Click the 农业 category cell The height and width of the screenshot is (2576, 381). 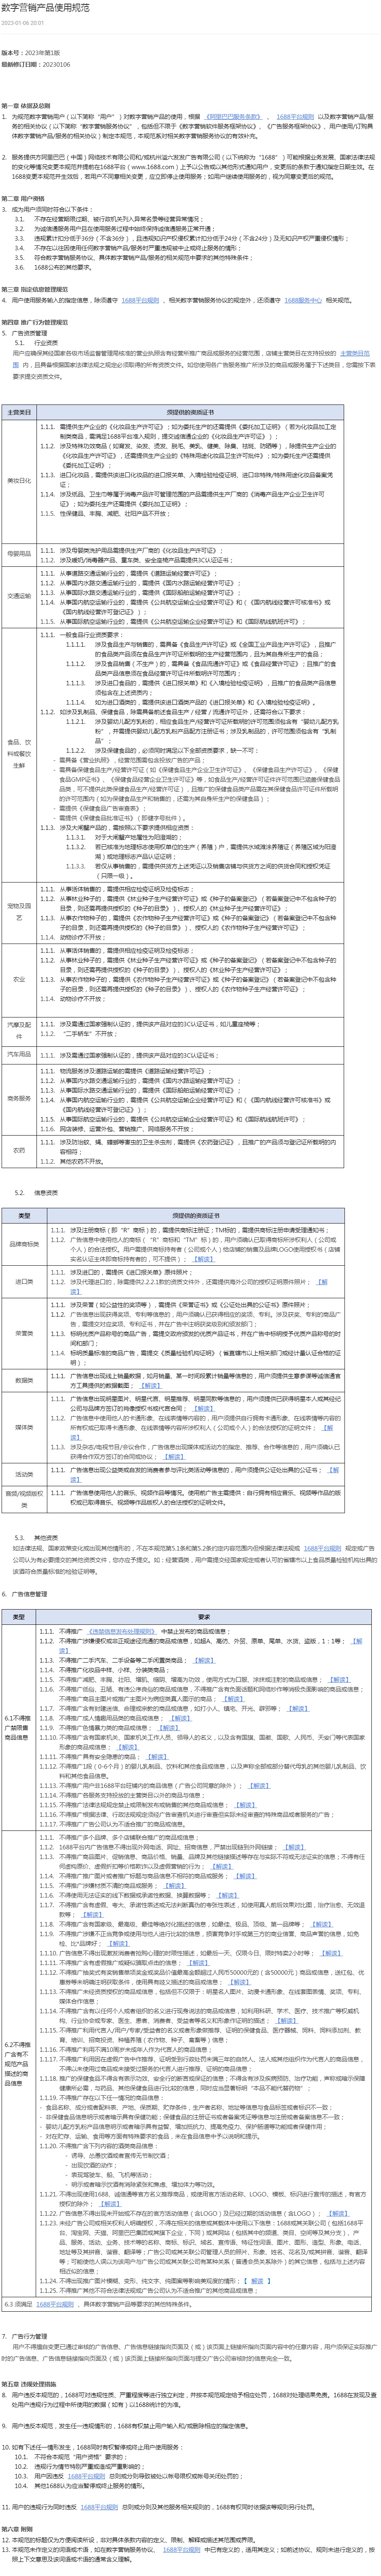(19, 980)
